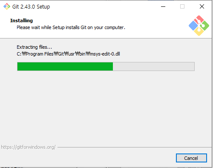Image resolution: width=213 pixels, height=168 pixels.
Task: Click the yellow diamond of the Git logo
Action: click(199, 31)
